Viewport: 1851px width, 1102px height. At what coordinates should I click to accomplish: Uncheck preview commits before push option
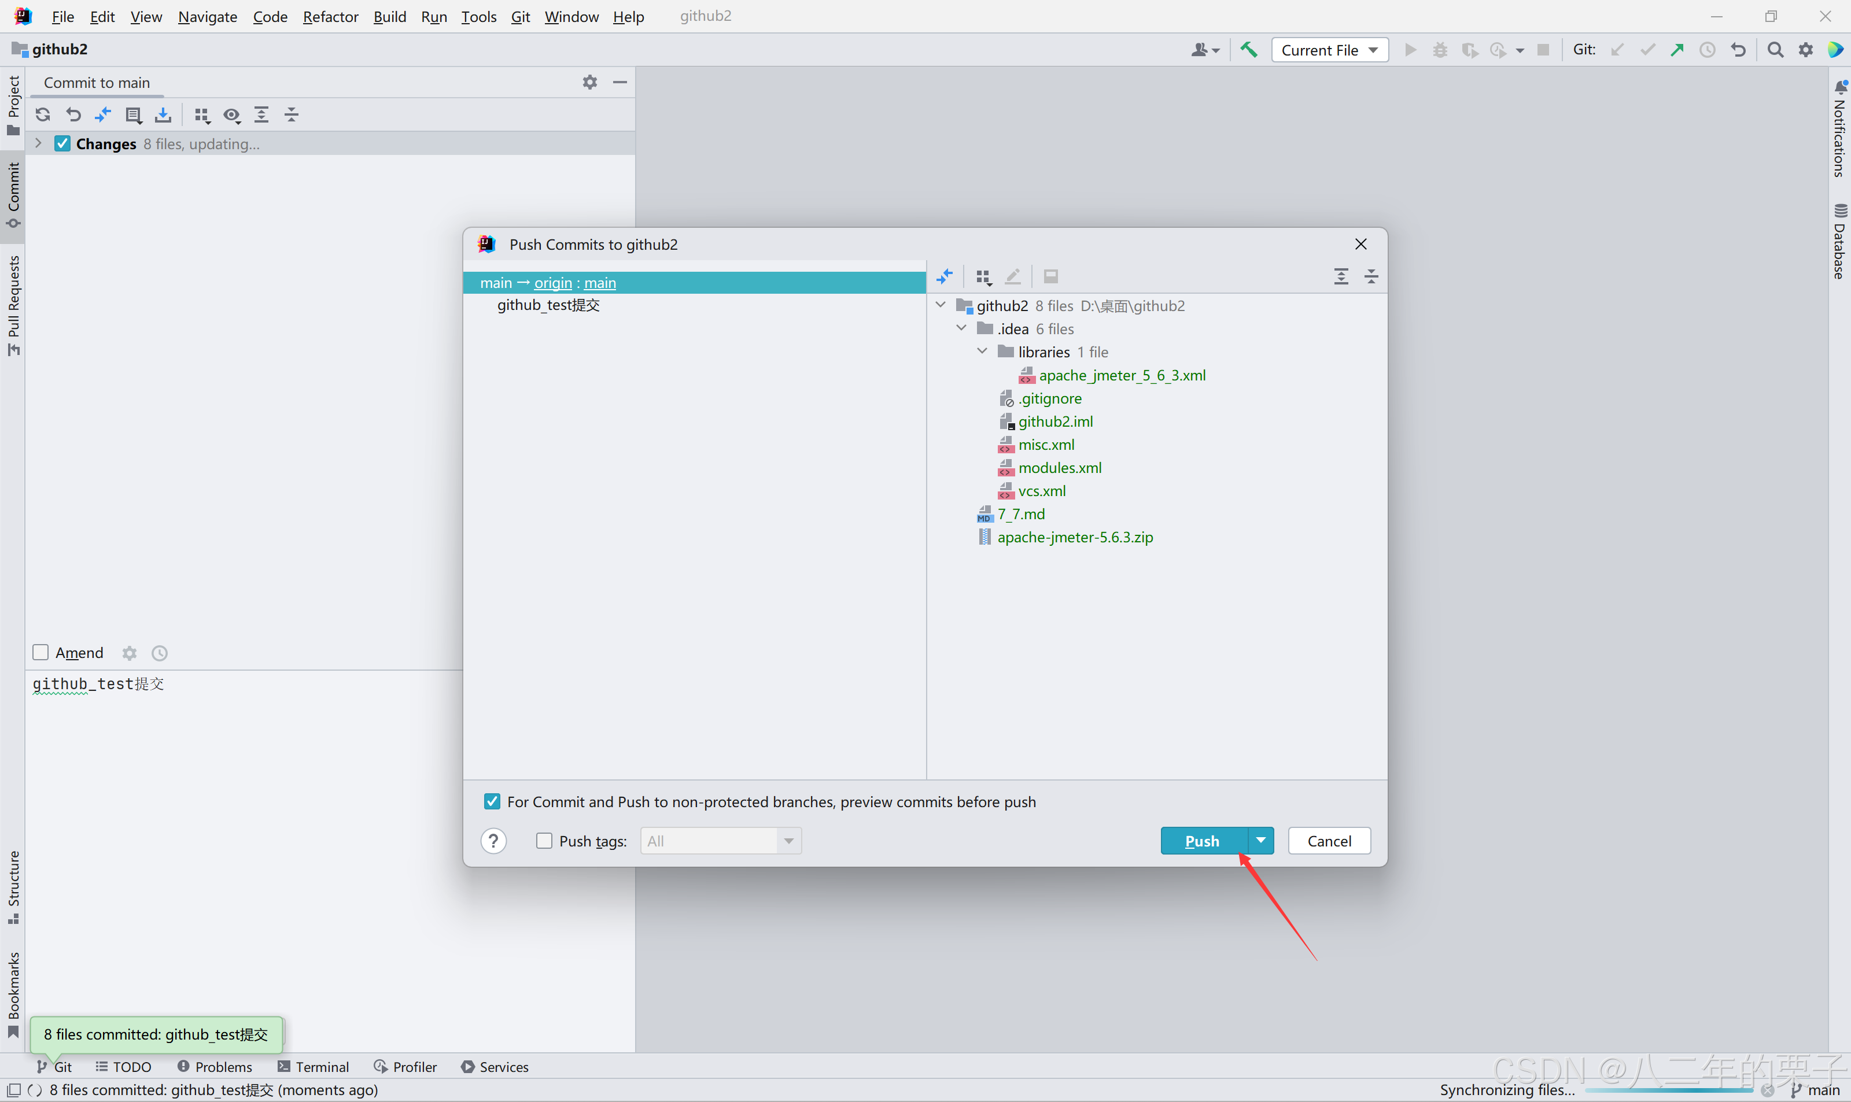tap(492, 801)
